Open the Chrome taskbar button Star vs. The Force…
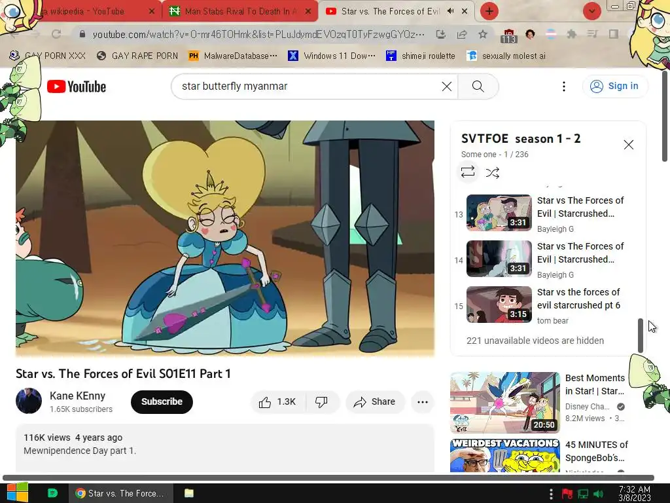The width and height of the screenshot is (670, 503). [121, 493]
